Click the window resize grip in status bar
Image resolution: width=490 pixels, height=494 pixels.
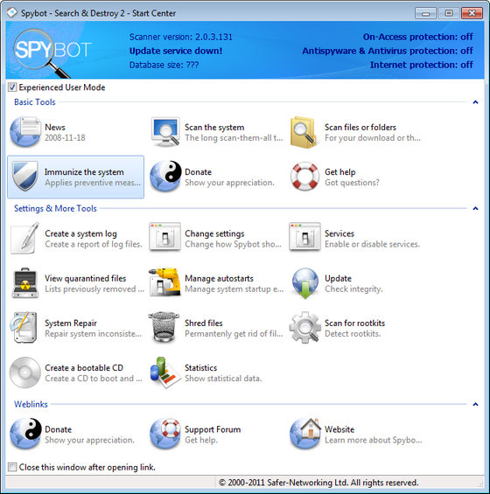point(480,484)
